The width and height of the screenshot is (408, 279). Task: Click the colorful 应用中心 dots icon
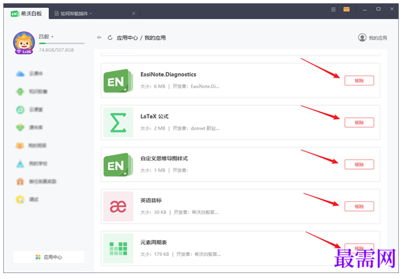[x=38, y=257]
